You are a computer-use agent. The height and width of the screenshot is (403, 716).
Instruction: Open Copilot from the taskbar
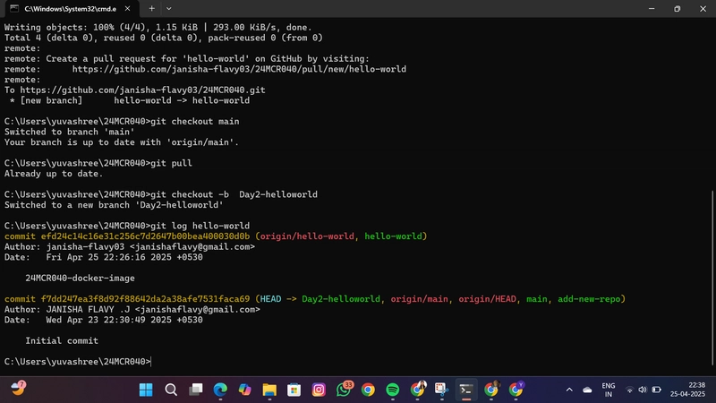pyautogui.click(x=244, y=390)
